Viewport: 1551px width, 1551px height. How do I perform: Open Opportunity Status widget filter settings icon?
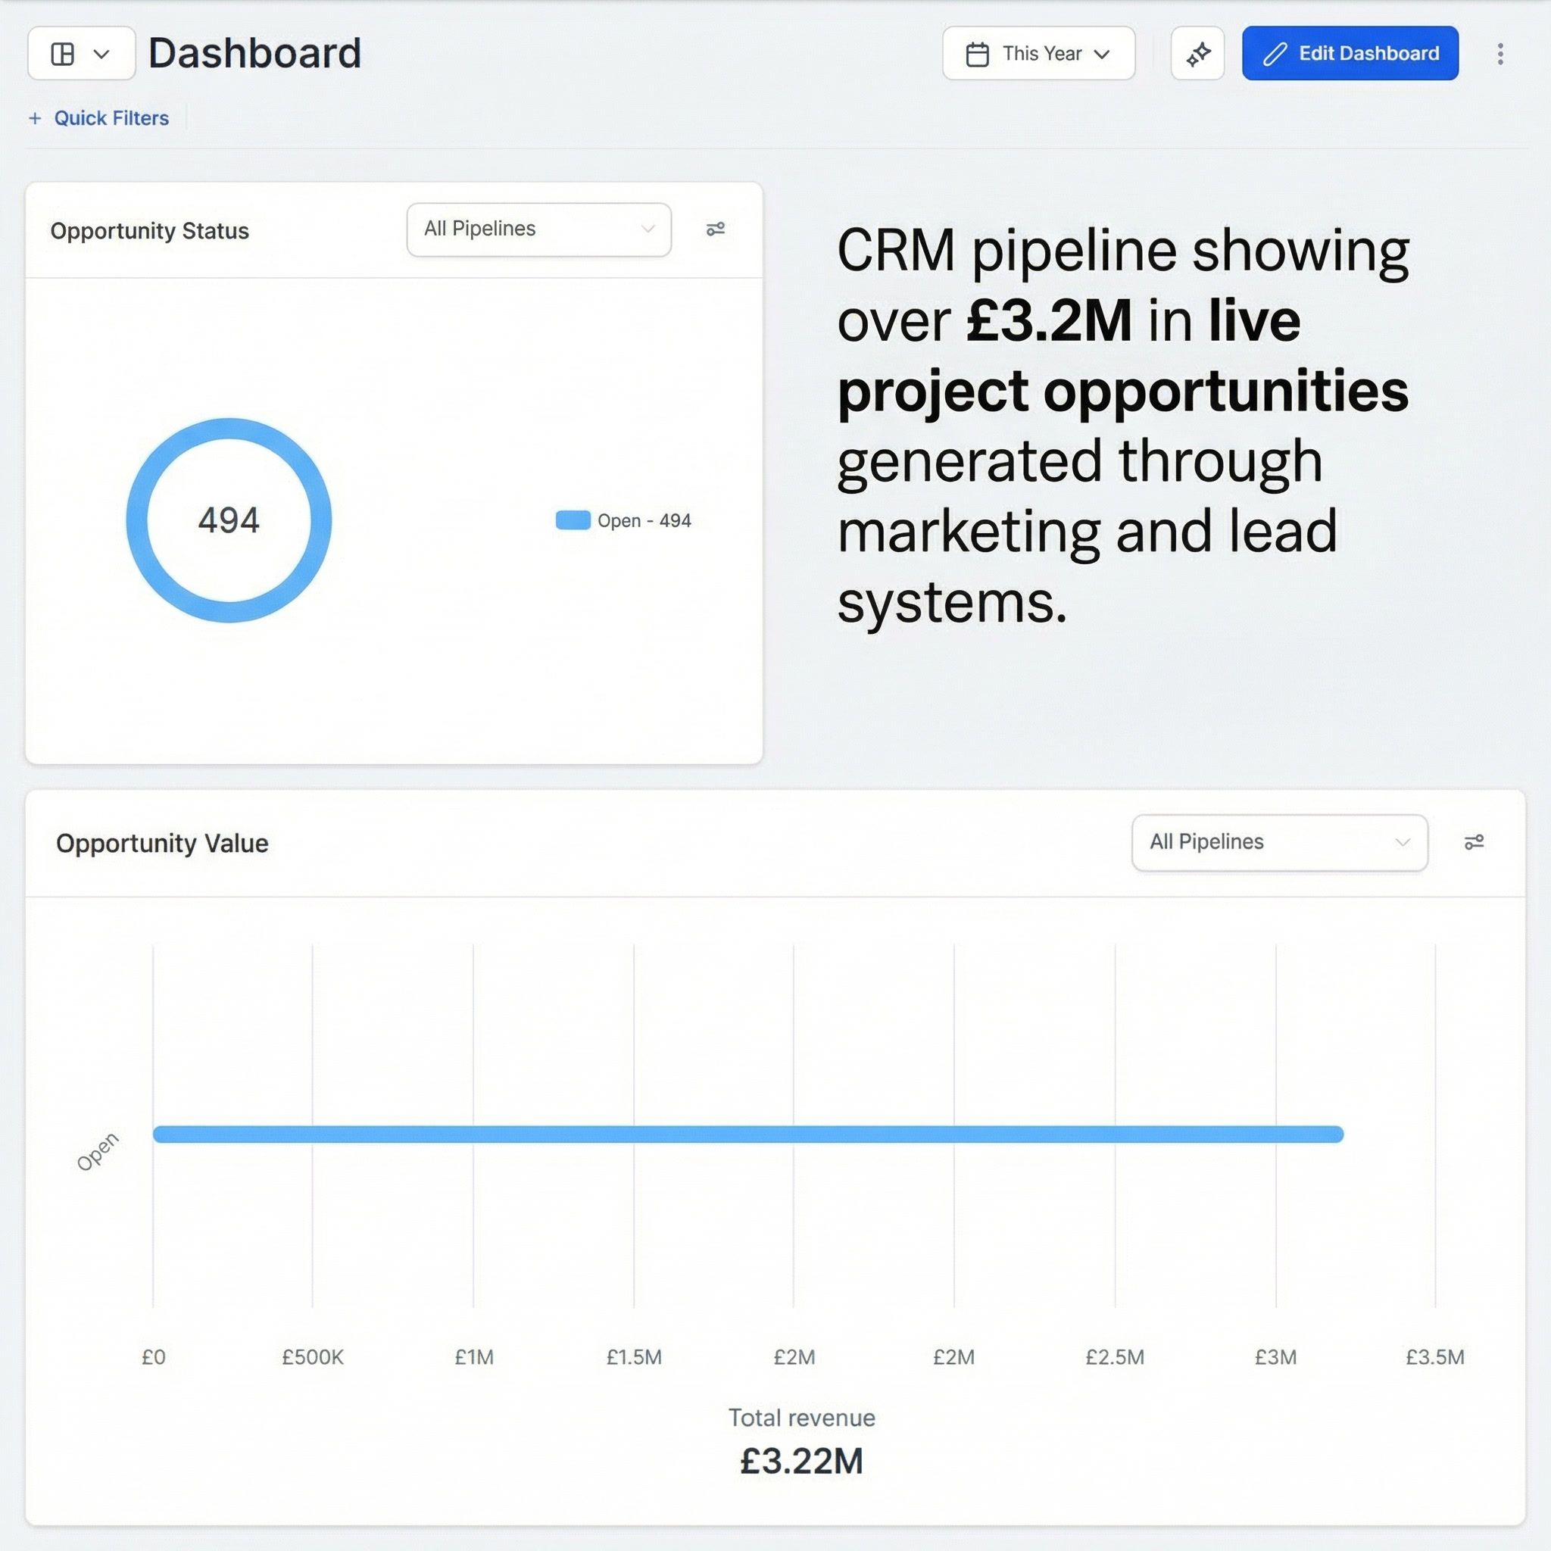point(715,229)
